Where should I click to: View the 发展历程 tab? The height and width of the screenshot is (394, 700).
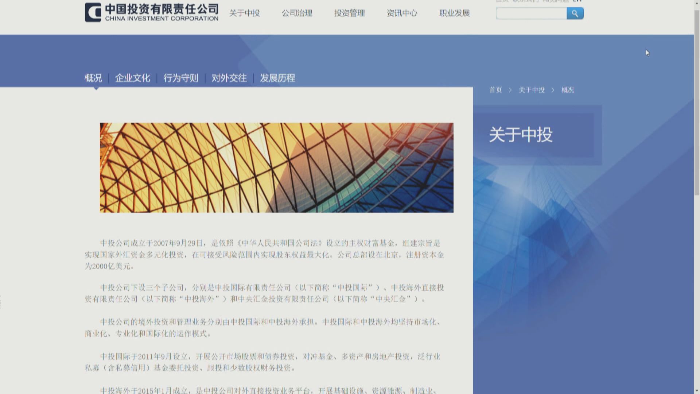(277, 78)
